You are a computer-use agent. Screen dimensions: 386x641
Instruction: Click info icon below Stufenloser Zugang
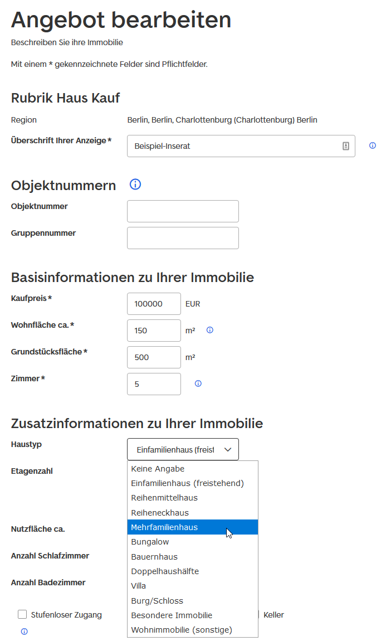tap(24, 632)
